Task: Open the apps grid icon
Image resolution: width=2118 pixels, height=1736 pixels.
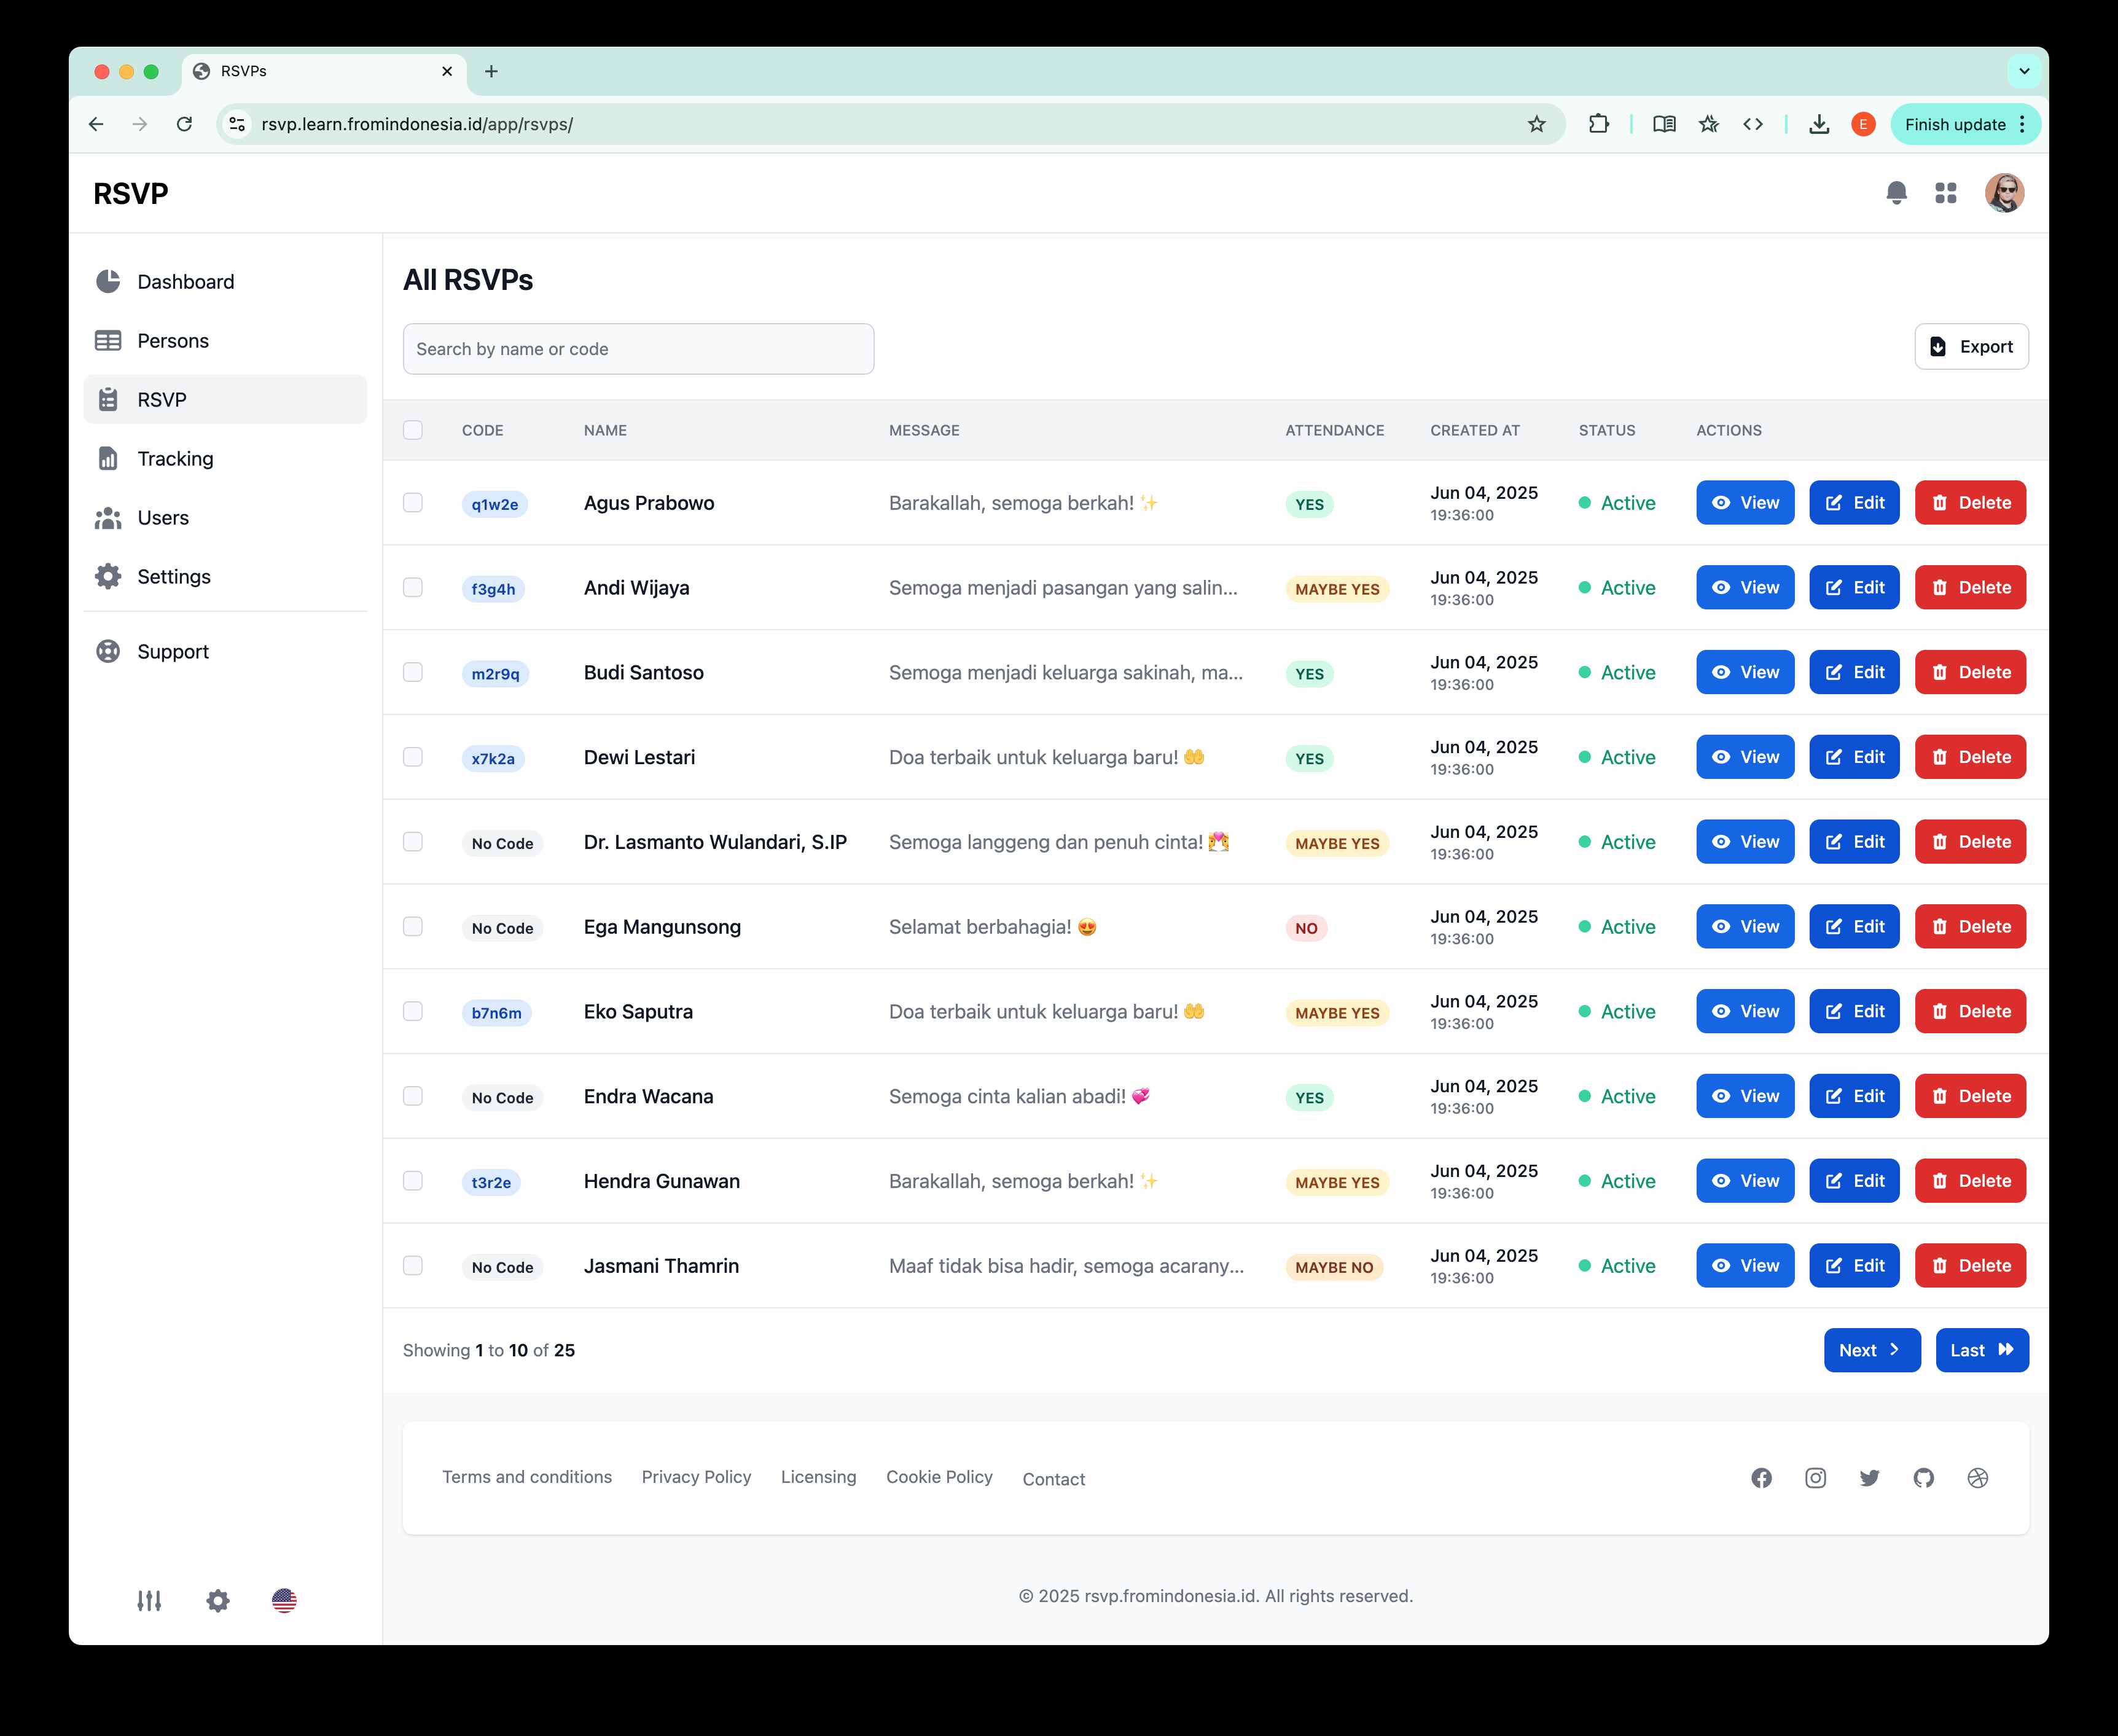Action: 1945,193
